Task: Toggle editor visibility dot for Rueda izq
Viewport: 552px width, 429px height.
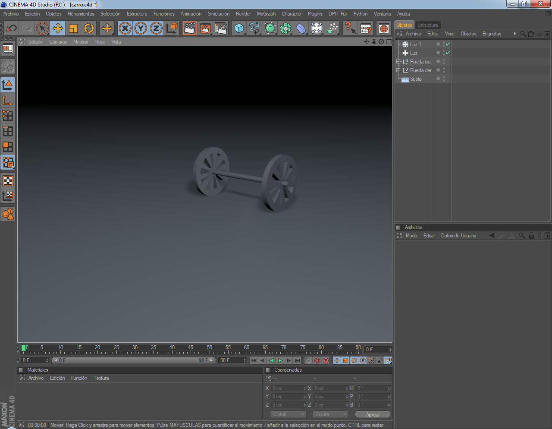Action: pos(444,60)
